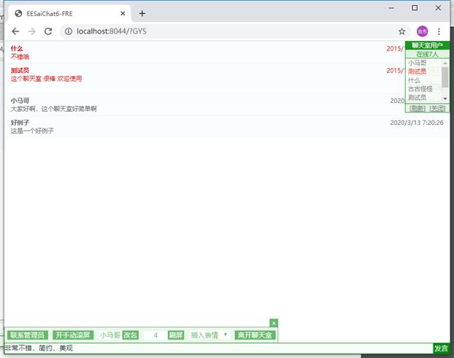This screenshot has width=454, height=358.
Task: Click the browser back arrow
Action: (x=15, y=31)
